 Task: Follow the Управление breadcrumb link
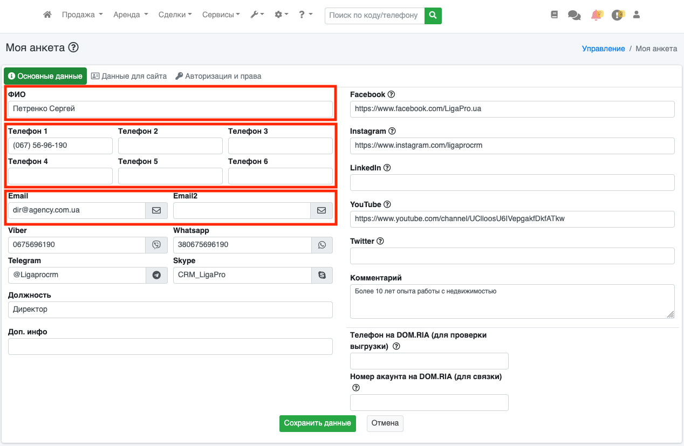pyautogui.click(x=603, y=49)
